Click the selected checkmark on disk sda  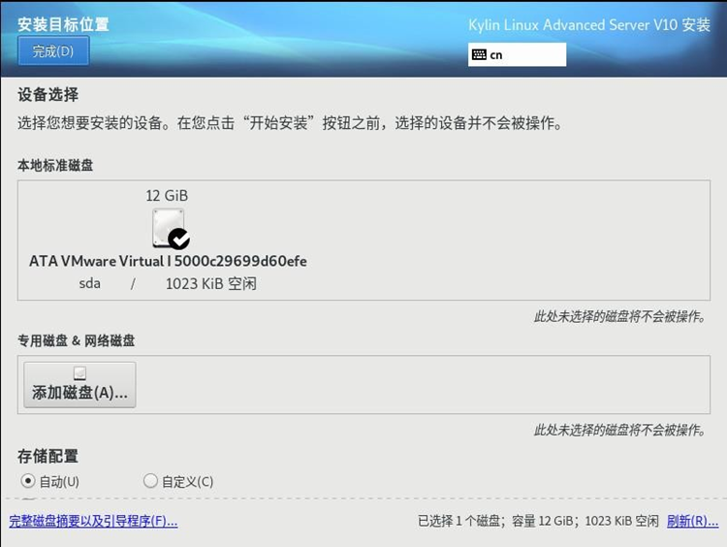tap(178, 239)
